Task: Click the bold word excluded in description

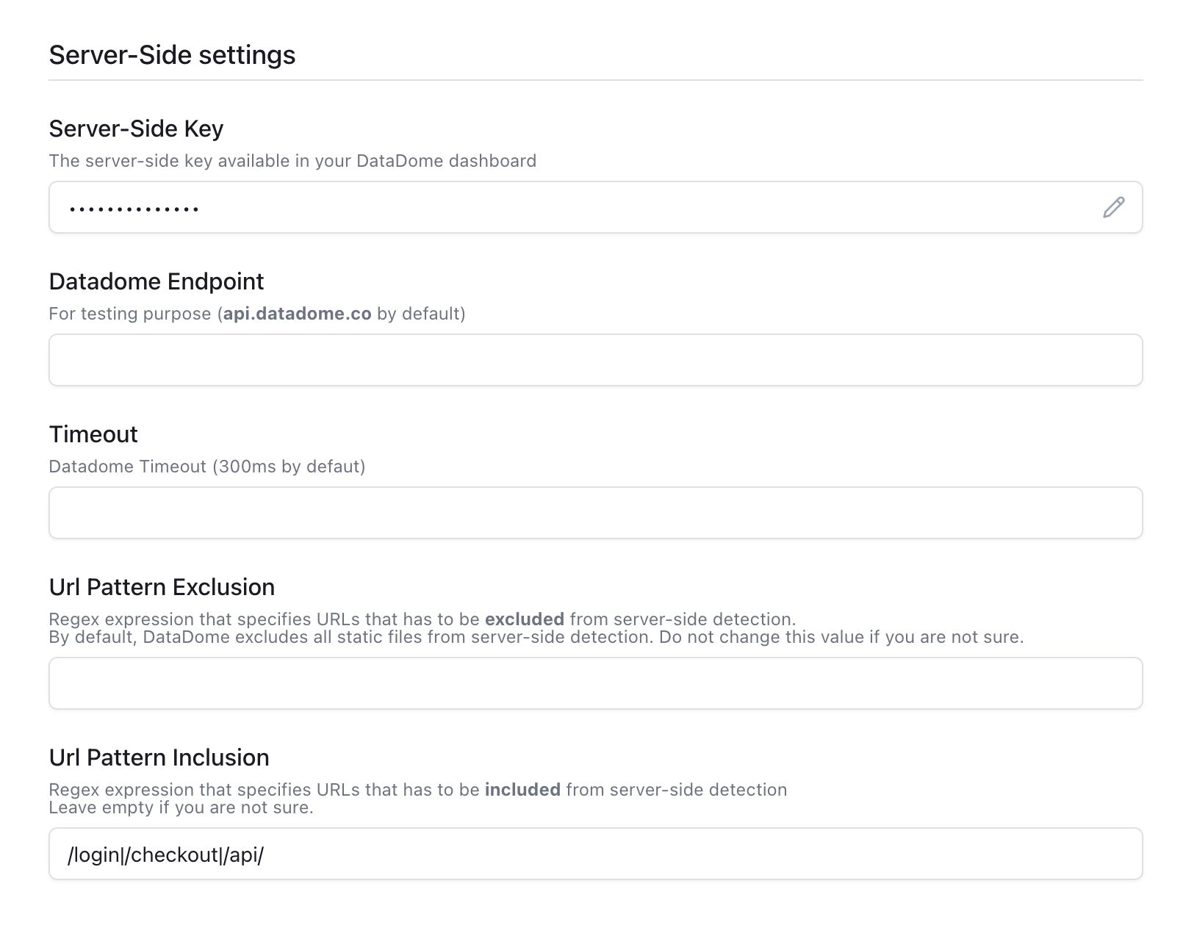Action: [524, 619]
